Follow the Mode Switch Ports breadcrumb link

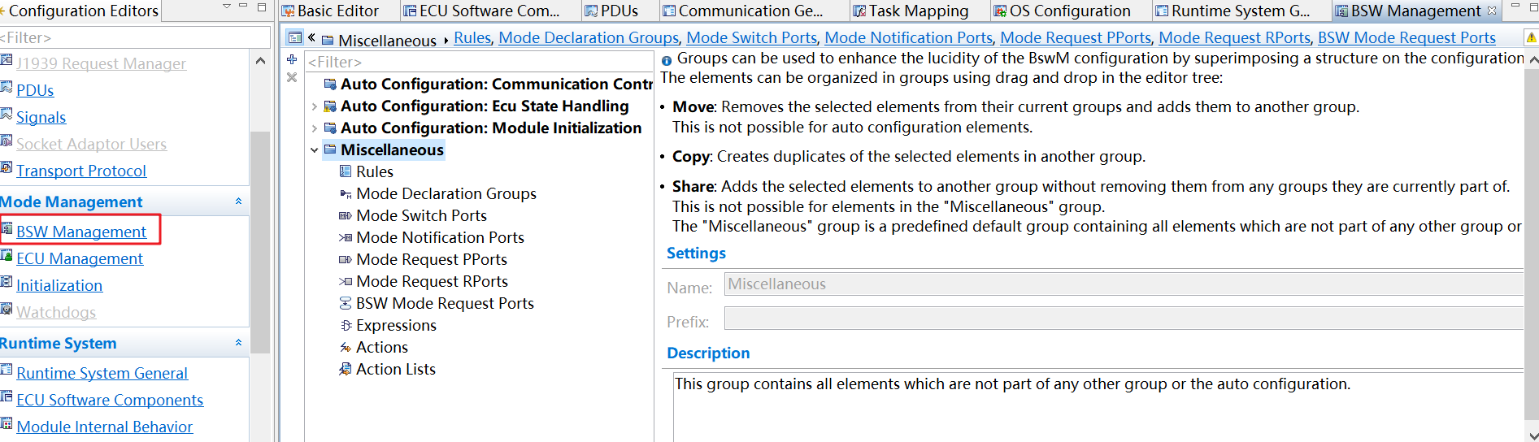tap(751, 37)
